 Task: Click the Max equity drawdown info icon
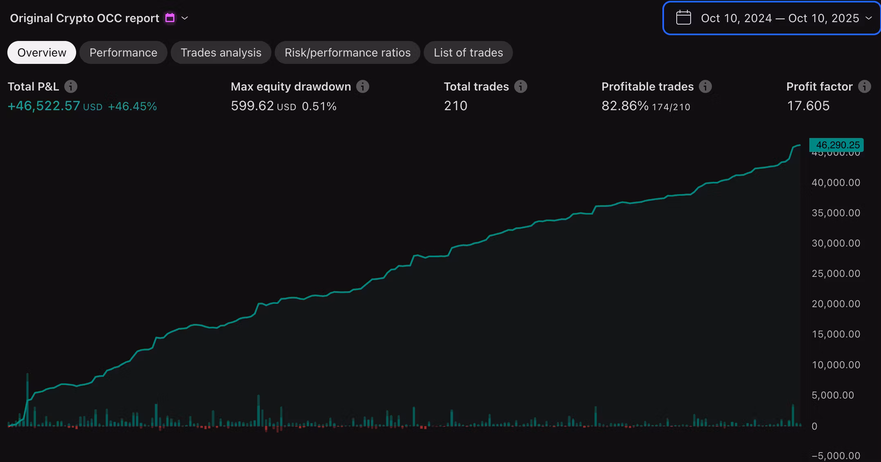tap(362, 86)
